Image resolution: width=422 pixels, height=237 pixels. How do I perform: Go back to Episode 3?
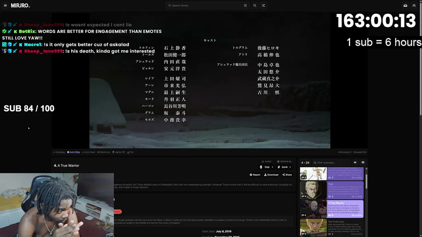[345, 152]
